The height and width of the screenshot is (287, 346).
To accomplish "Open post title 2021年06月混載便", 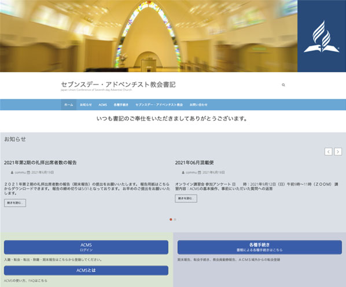I will tap(194, 163).
